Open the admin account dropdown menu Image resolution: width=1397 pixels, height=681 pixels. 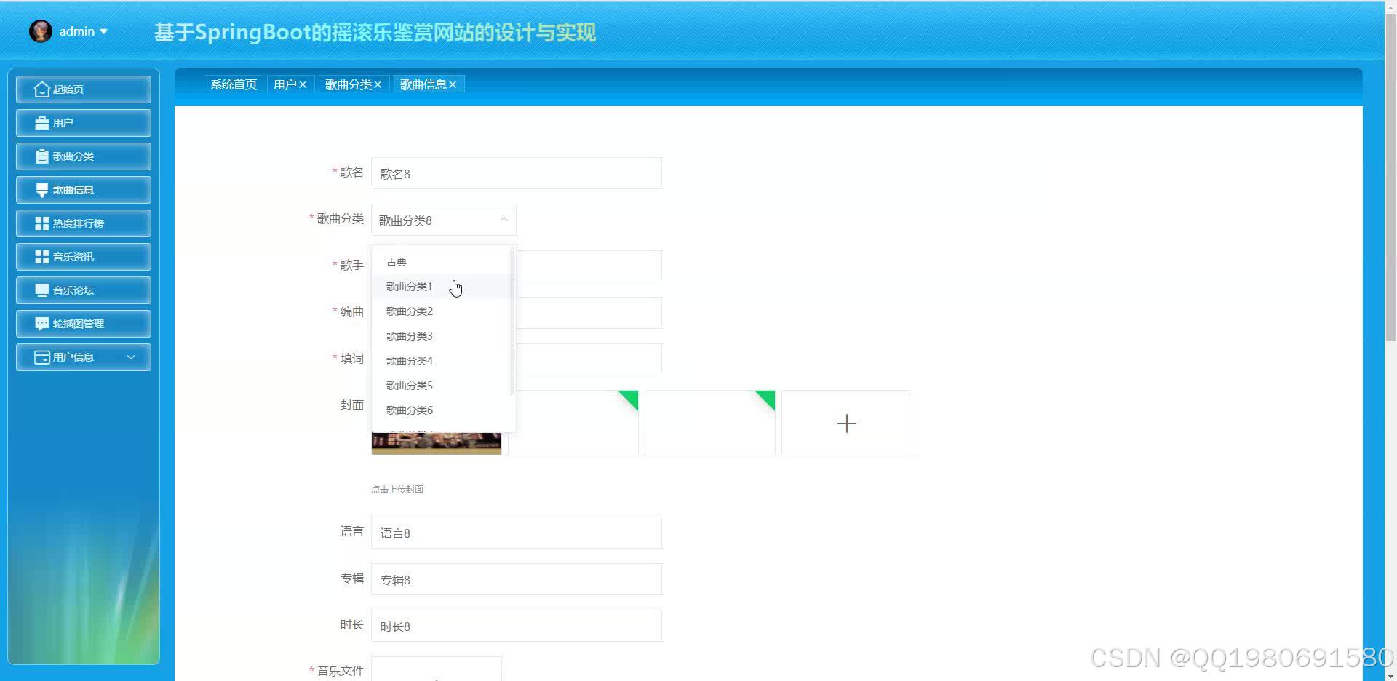coord(76,31)
